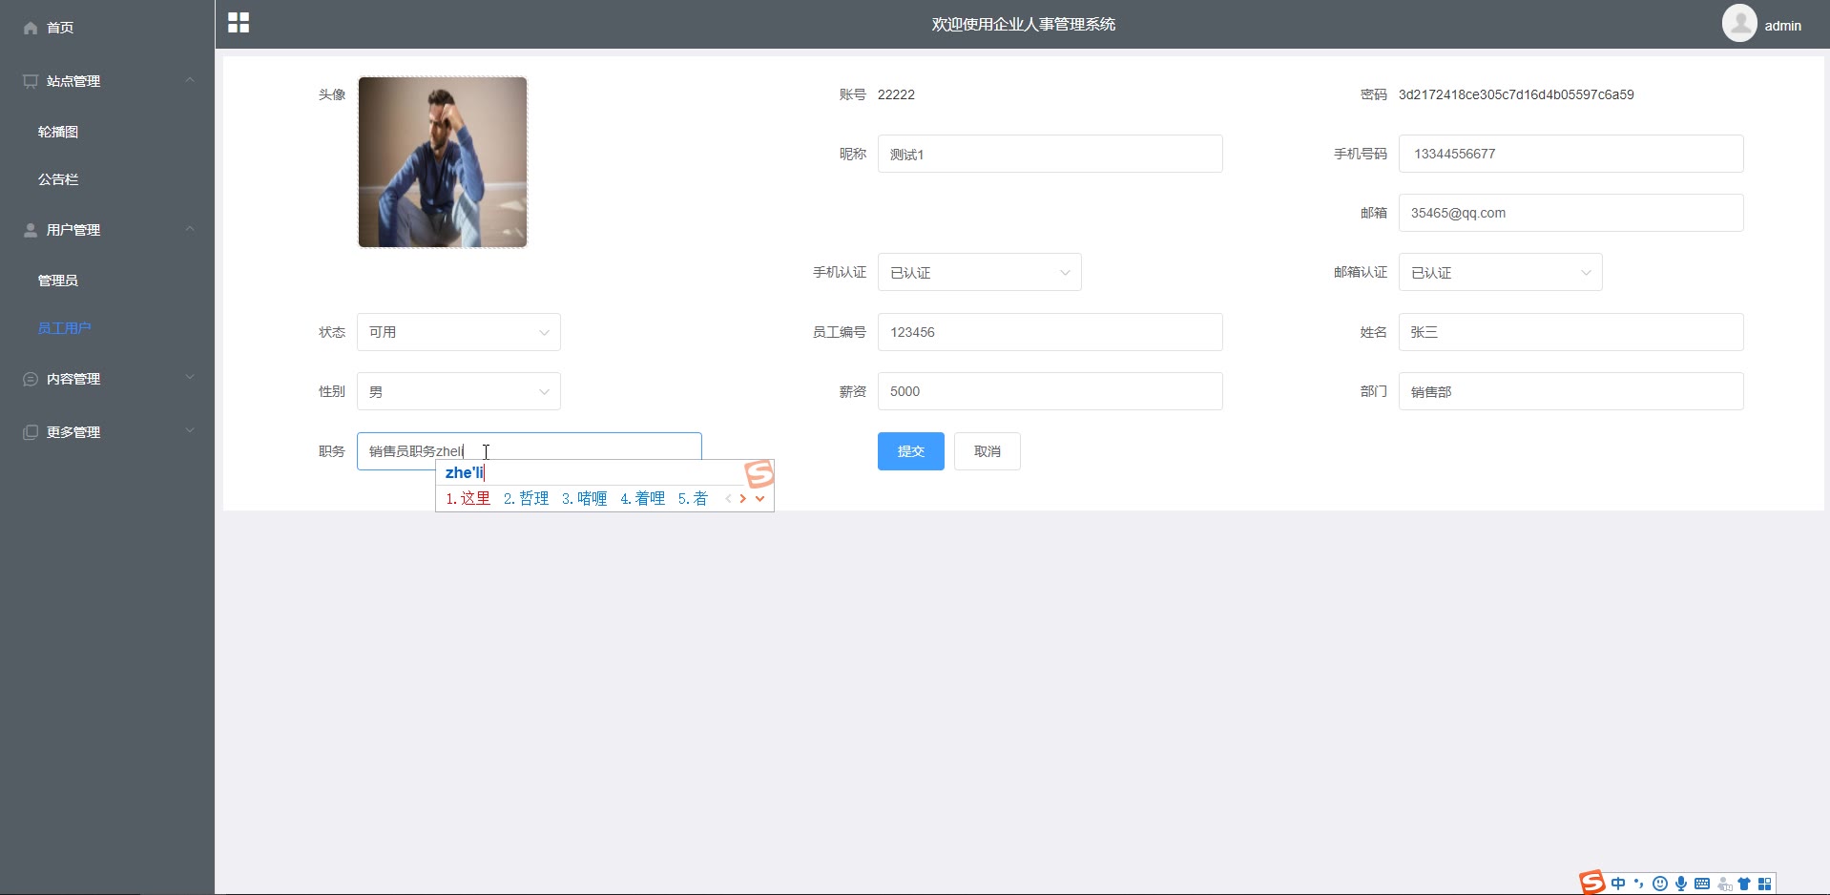Click the 昵称 input field
Image resolution: width=1830 pixels, height=895 pixels.
click(x=1050, y=154)
